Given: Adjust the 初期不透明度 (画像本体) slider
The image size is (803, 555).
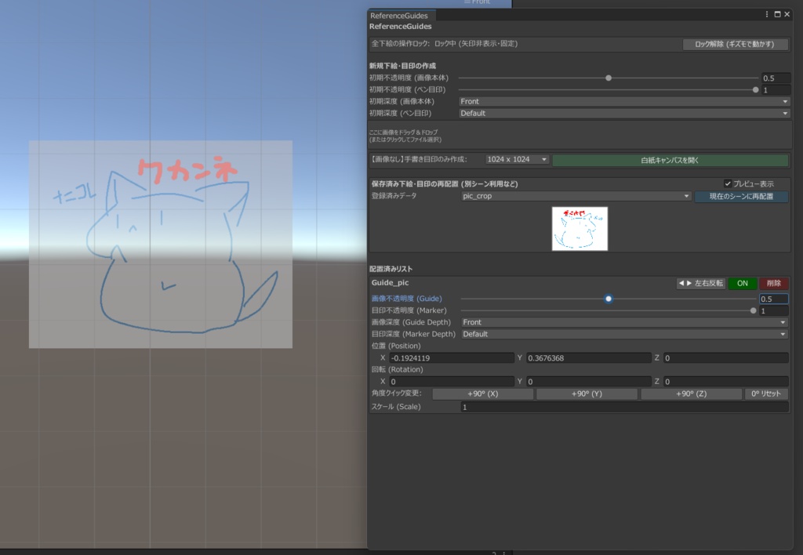Looking at the screenshot, I should point(609,78).
